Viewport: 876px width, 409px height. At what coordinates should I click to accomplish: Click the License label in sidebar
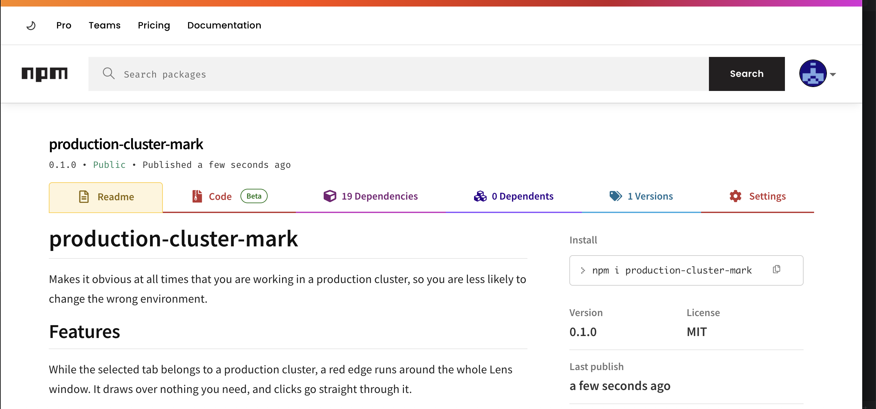point(703,313)
